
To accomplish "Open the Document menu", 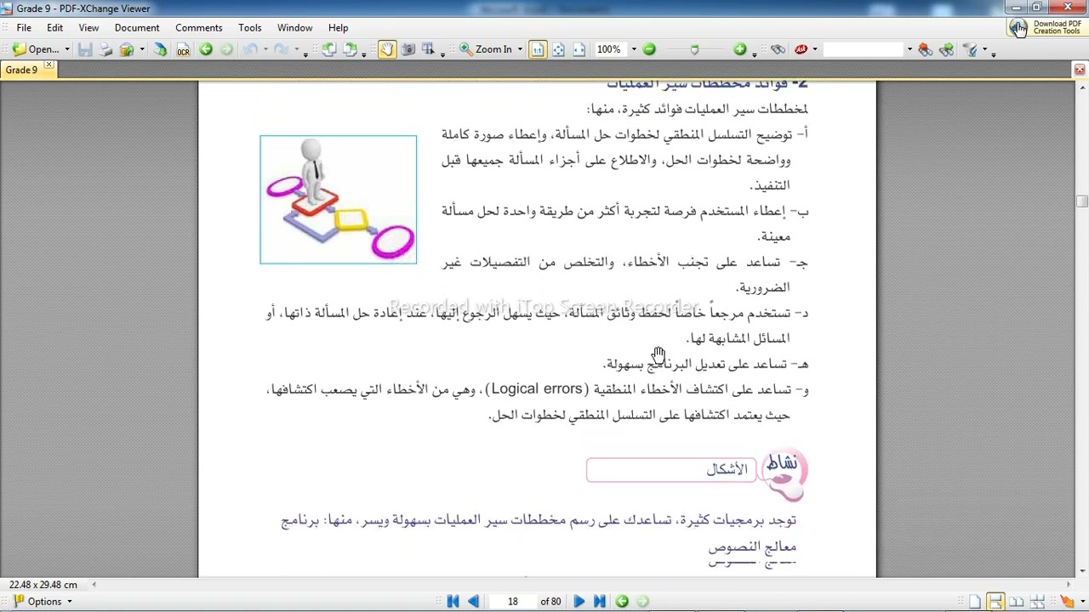I will tap(137, 27).
